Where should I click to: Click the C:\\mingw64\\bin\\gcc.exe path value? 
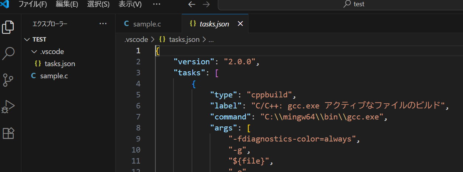click(x=322, y=117)
